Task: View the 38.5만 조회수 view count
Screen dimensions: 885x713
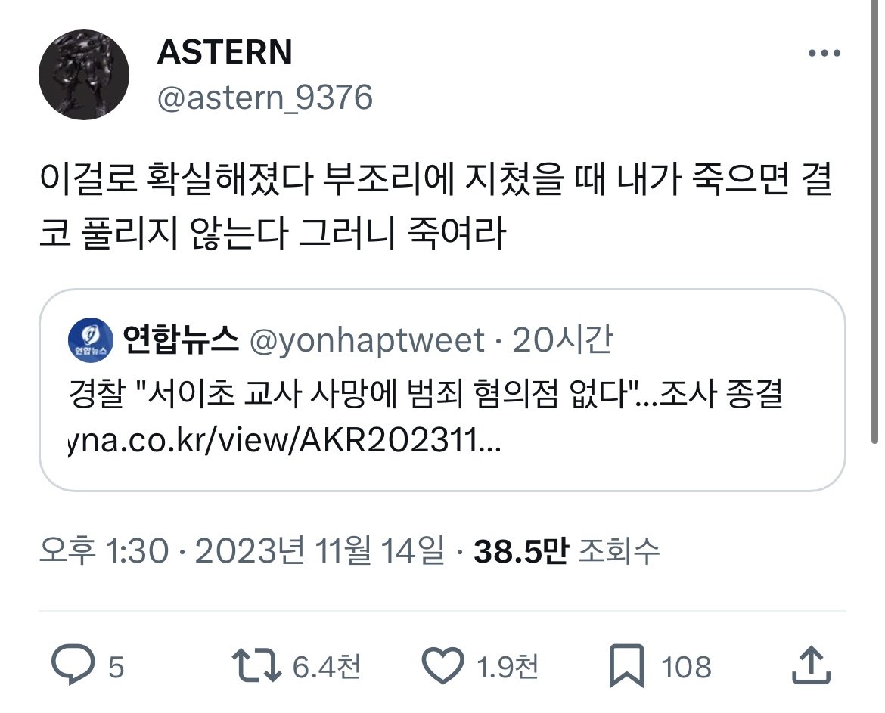Action: tap(567, 551)
